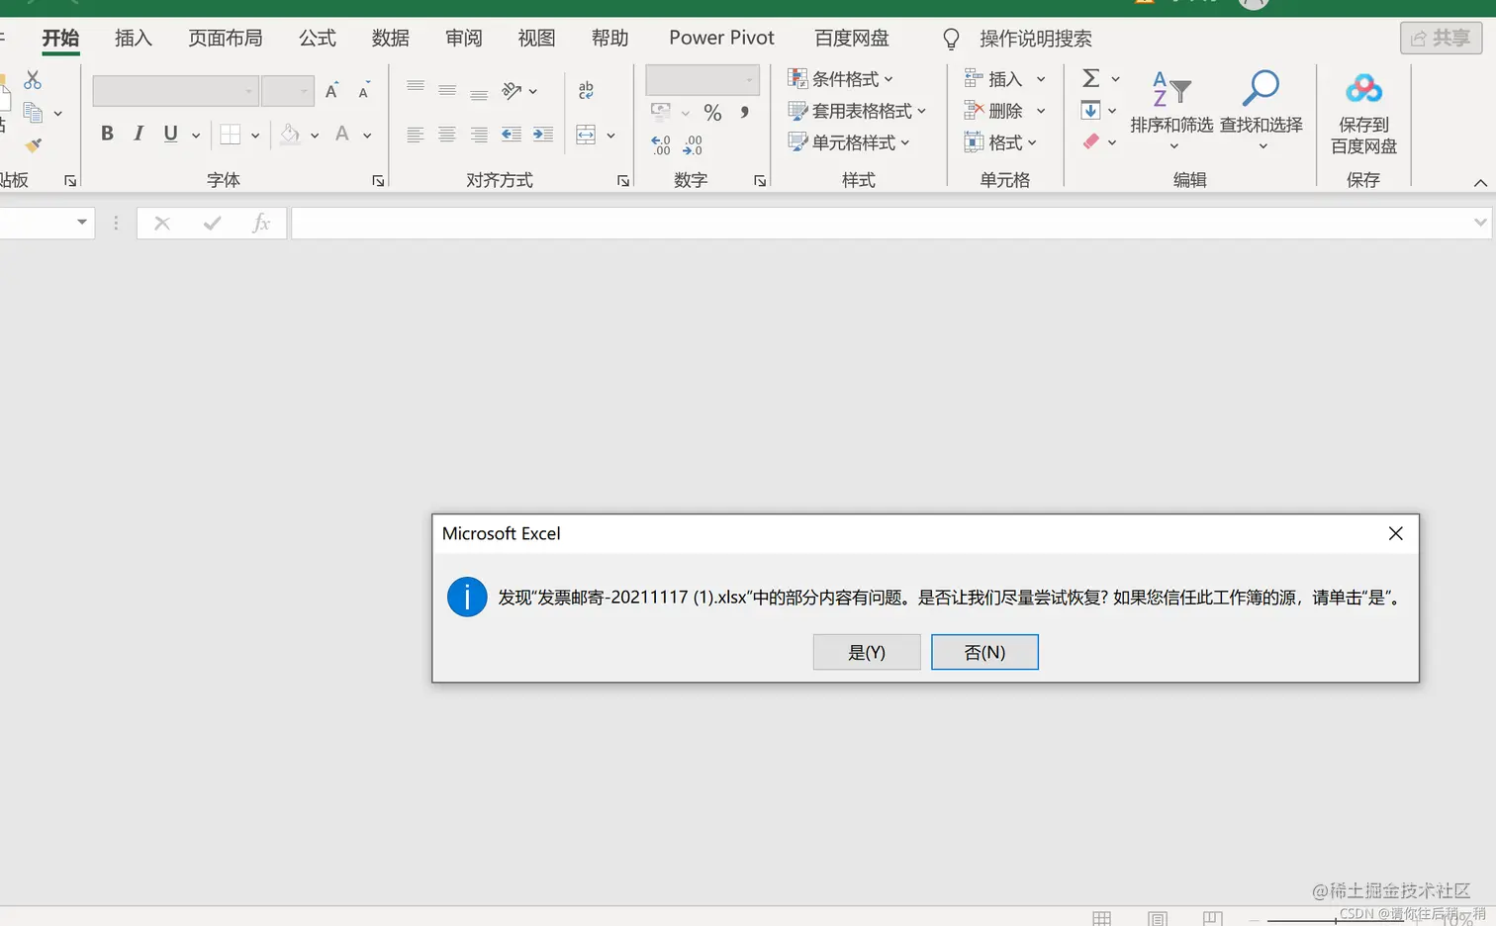Toggle Italic formatting
Viewport: 1496px width, 926px height.
(x=139, y=134)
